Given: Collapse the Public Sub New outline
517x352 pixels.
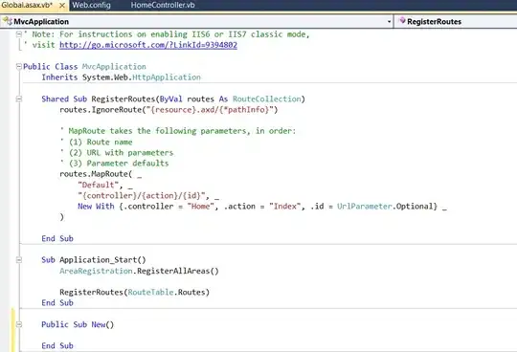Looking at the screenshot, I should pos(19,324).
